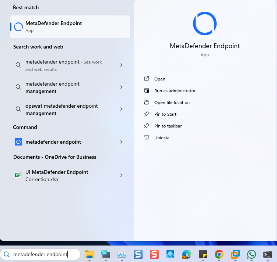Viewport: 277px width, 262px height.
Task: Click the trash icon beside Uninstall
Action: coord(147,137)
